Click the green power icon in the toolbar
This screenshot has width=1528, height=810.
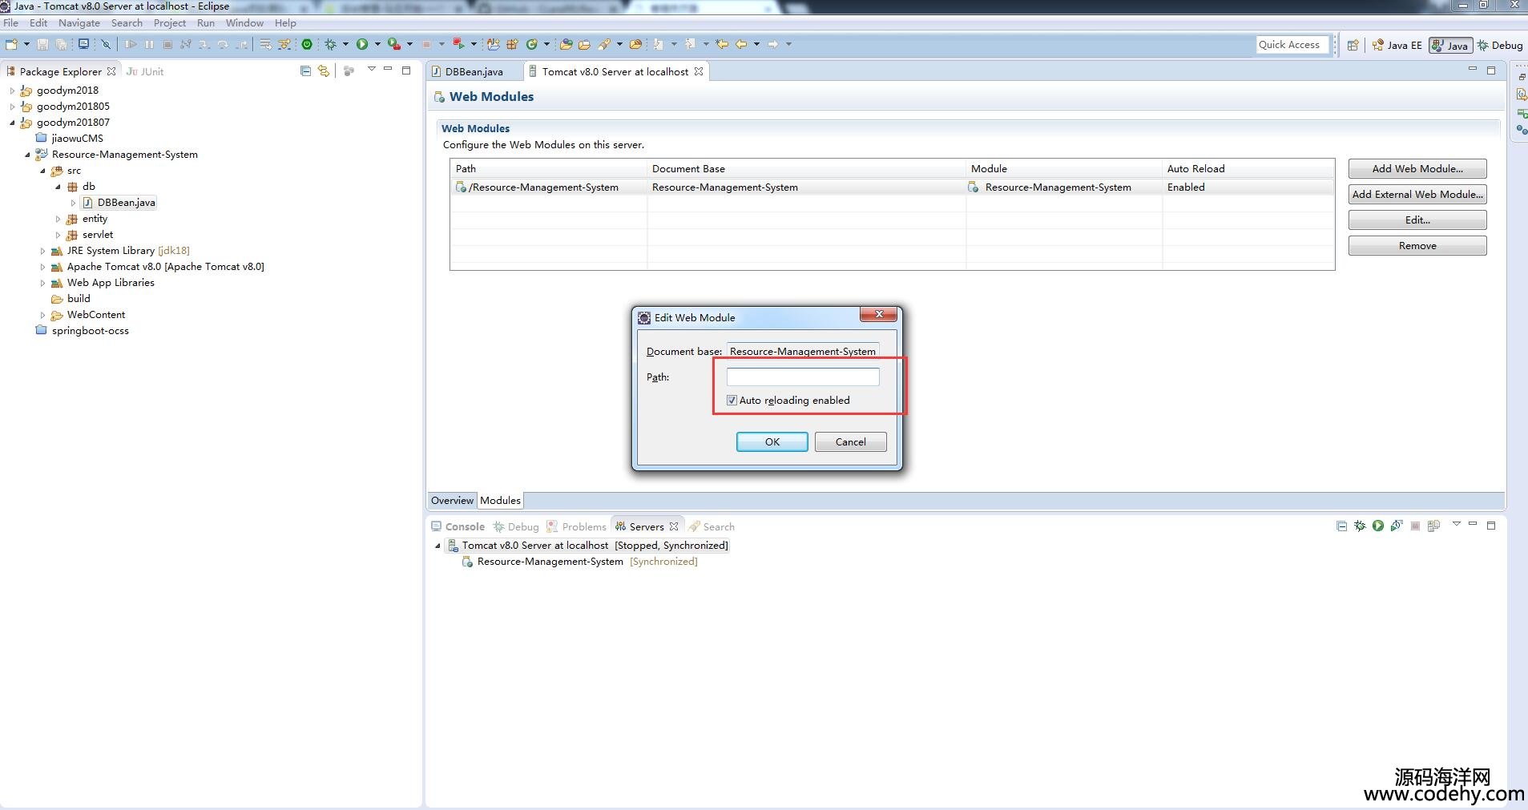click(x=307, y=44)
